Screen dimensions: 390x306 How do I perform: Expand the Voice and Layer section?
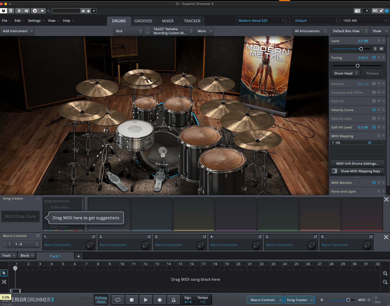click(383, 191)
